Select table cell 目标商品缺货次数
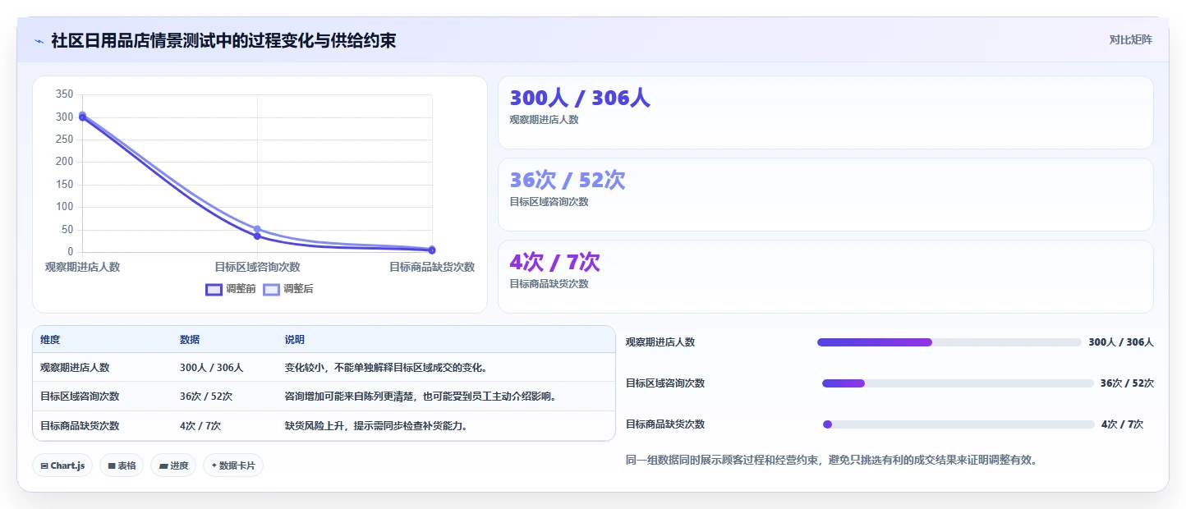1186x509 pixels. [x=80, y=426]
